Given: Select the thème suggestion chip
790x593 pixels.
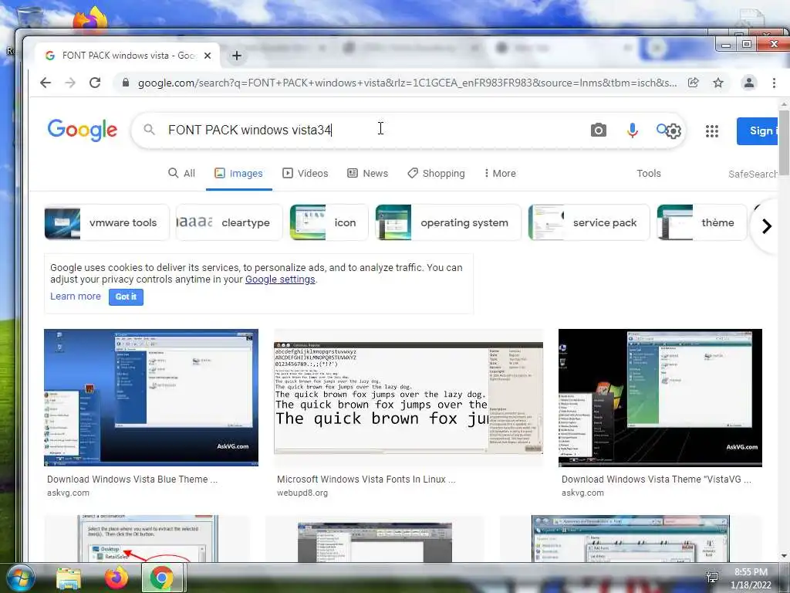Looking at the screenshot, I should [702, 222].
